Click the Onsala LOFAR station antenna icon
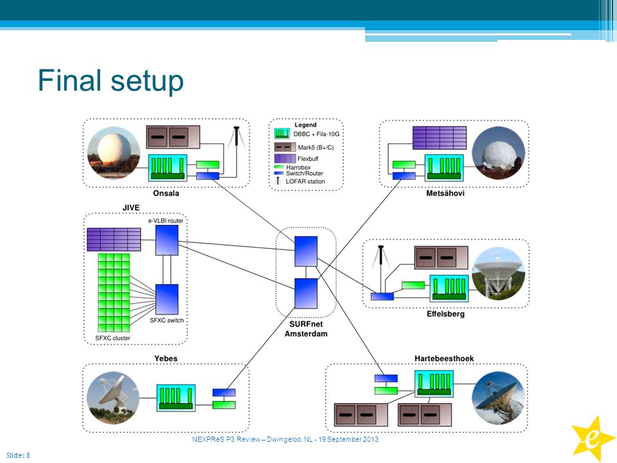The width and height of the screenshot is (617, 463). (237, 136)
